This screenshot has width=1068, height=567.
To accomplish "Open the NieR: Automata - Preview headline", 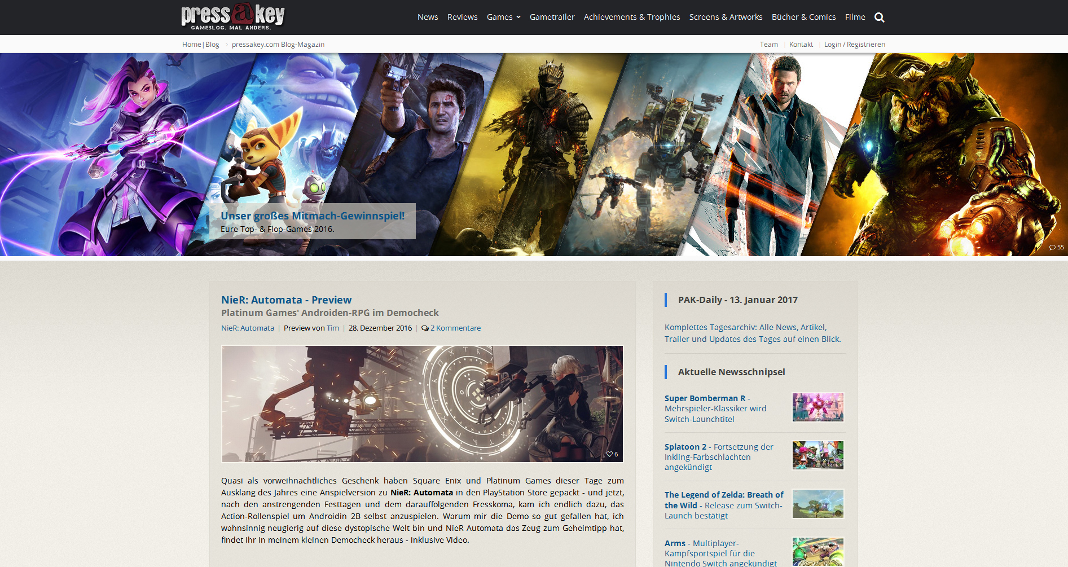I will click(286, 300).
